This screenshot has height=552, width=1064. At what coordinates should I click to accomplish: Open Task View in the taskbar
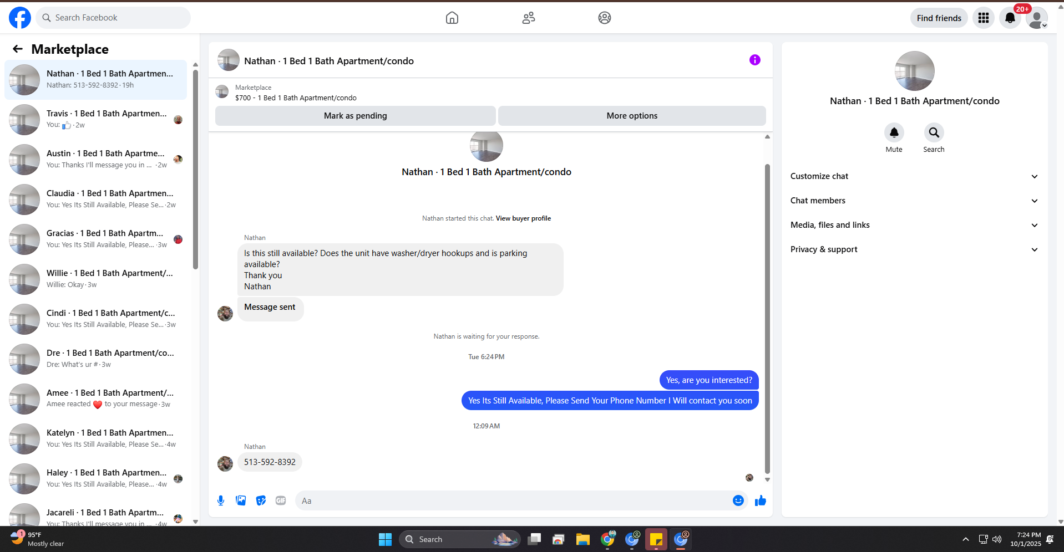534,539
